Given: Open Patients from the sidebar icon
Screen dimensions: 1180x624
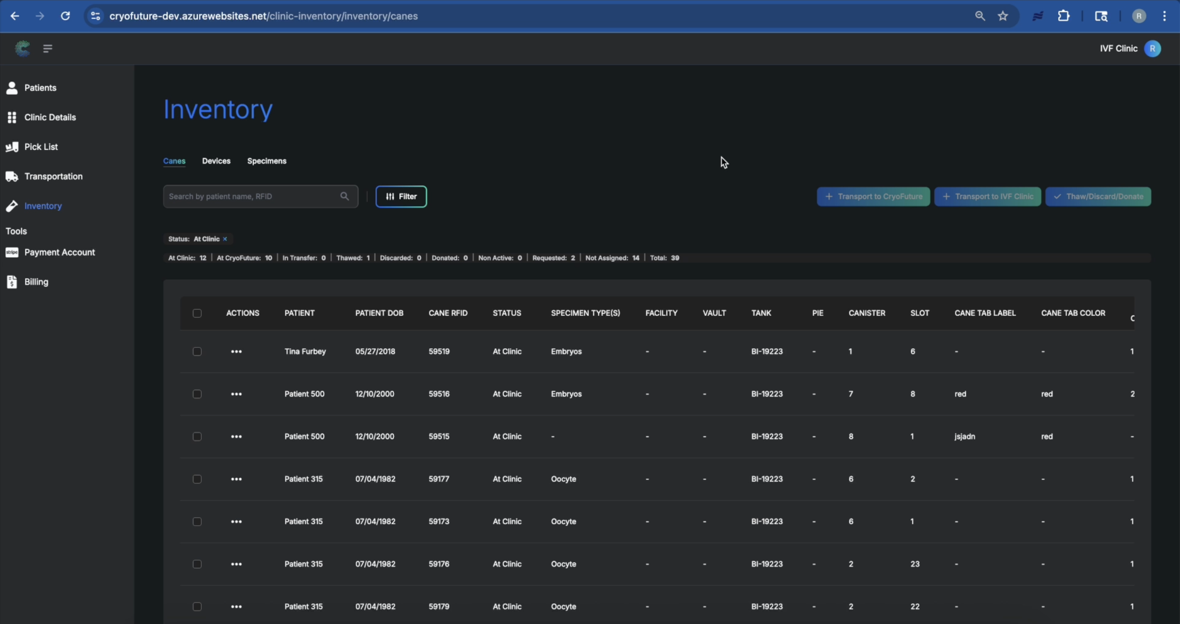Looking at the screenshot, I should point(12,88).
